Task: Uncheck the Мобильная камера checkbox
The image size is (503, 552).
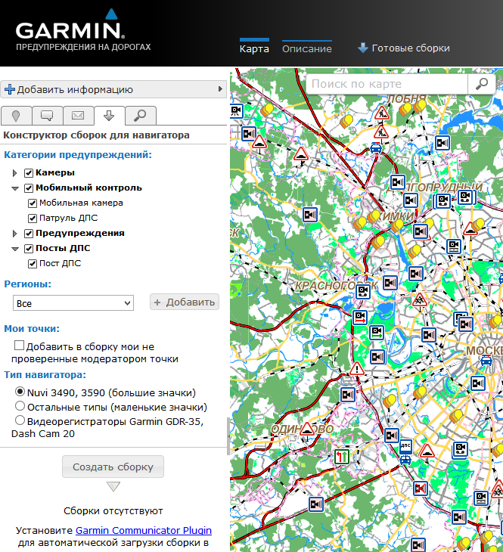Action: [33, 203]
